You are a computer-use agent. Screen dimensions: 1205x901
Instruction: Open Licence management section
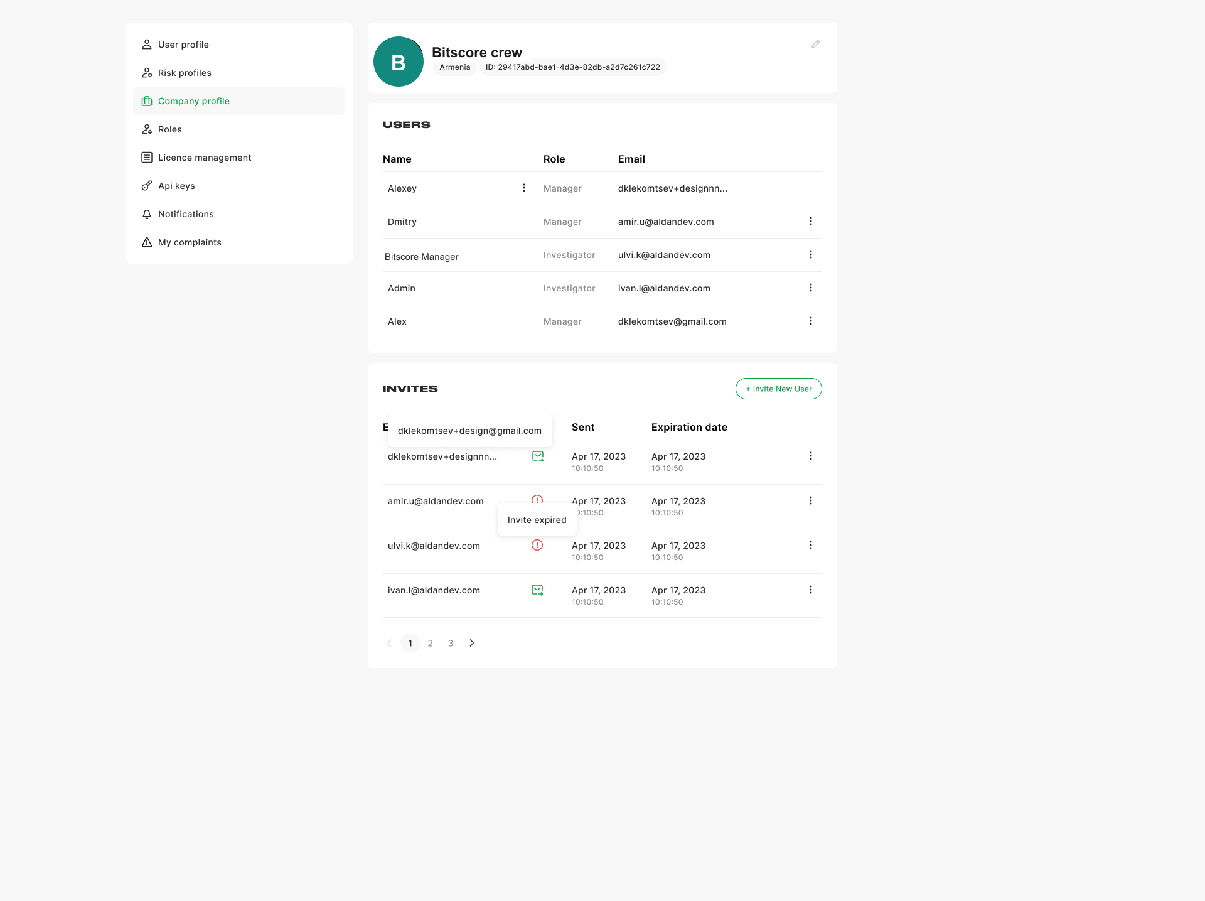click(239, 158)
